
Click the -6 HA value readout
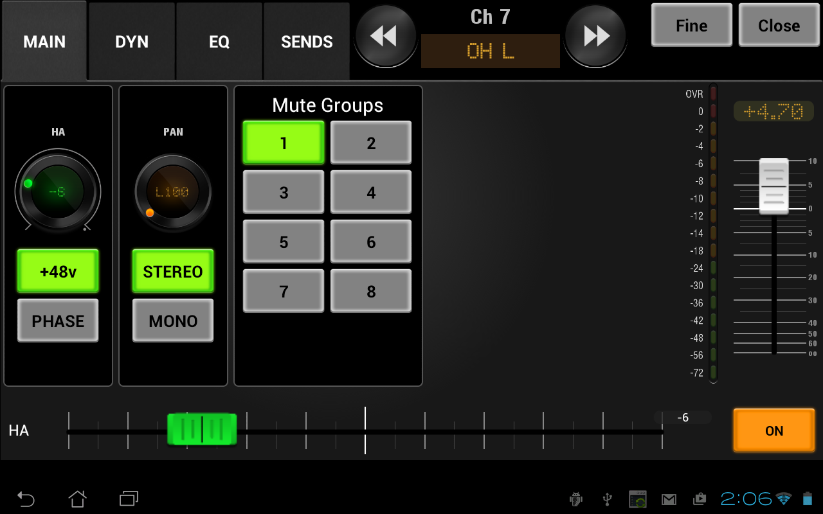coord(683,418)
